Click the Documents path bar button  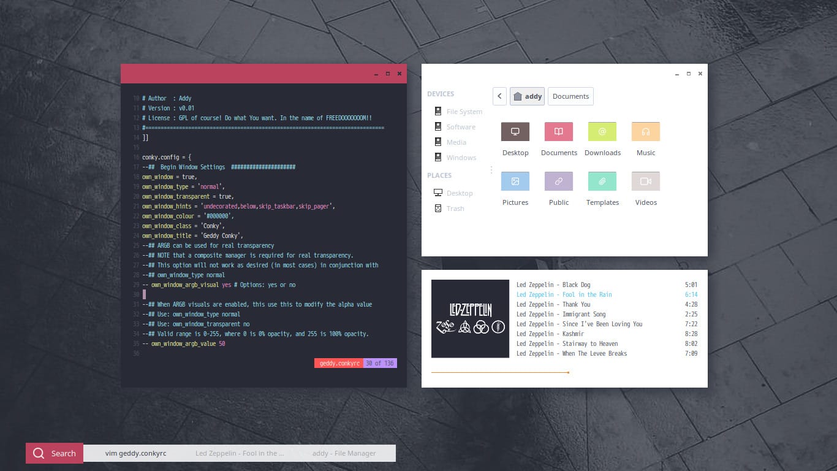(570, 96)
